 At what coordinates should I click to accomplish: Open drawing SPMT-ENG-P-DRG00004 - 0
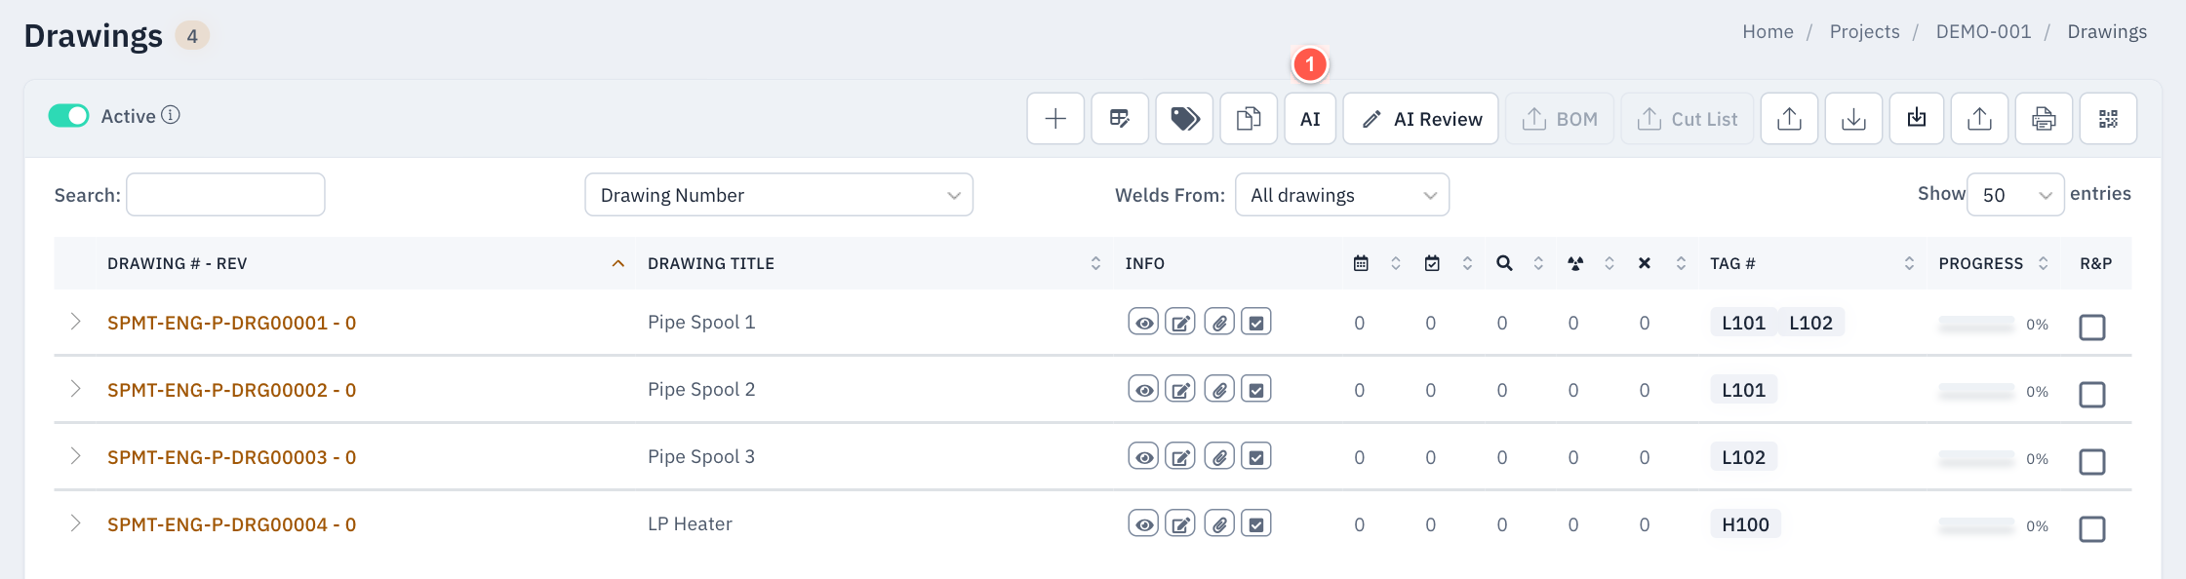click(231, 524)
